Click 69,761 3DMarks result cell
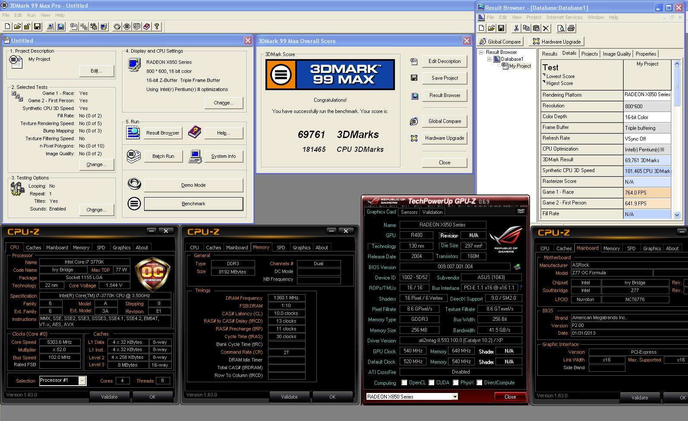688x421 pixels. (647, 160)
